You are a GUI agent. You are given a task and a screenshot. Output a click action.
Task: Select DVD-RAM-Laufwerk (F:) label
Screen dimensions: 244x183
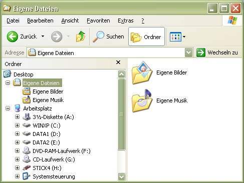point(62,151)
